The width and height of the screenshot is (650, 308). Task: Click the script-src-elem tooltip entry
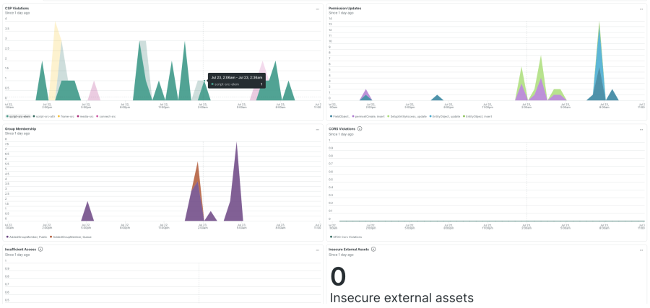[237, 84]
